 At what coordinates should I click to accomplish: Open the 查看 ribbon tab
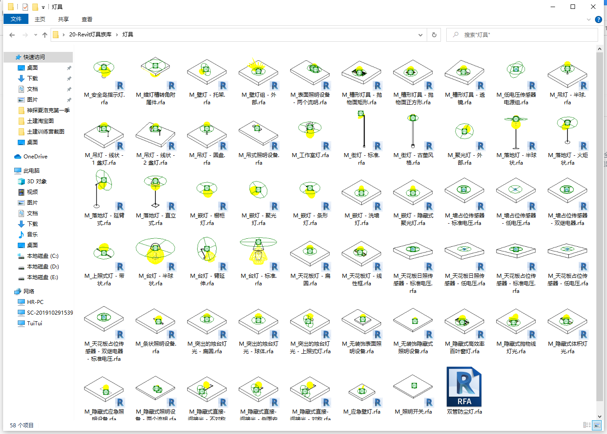pos(87,19)
